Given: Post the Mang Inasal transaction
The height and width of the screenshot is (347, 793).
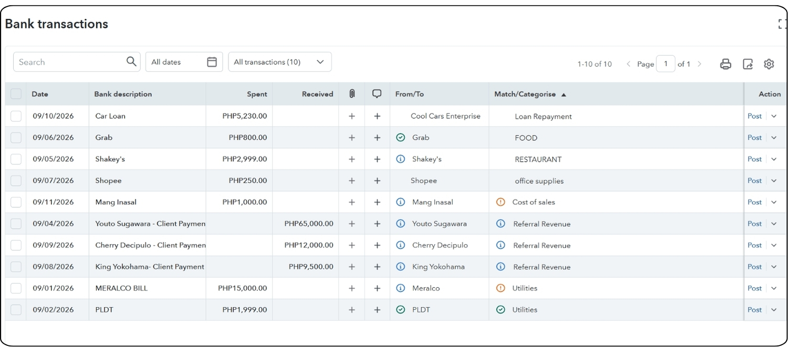Looking at the screenshot, I should click(755, 202).
